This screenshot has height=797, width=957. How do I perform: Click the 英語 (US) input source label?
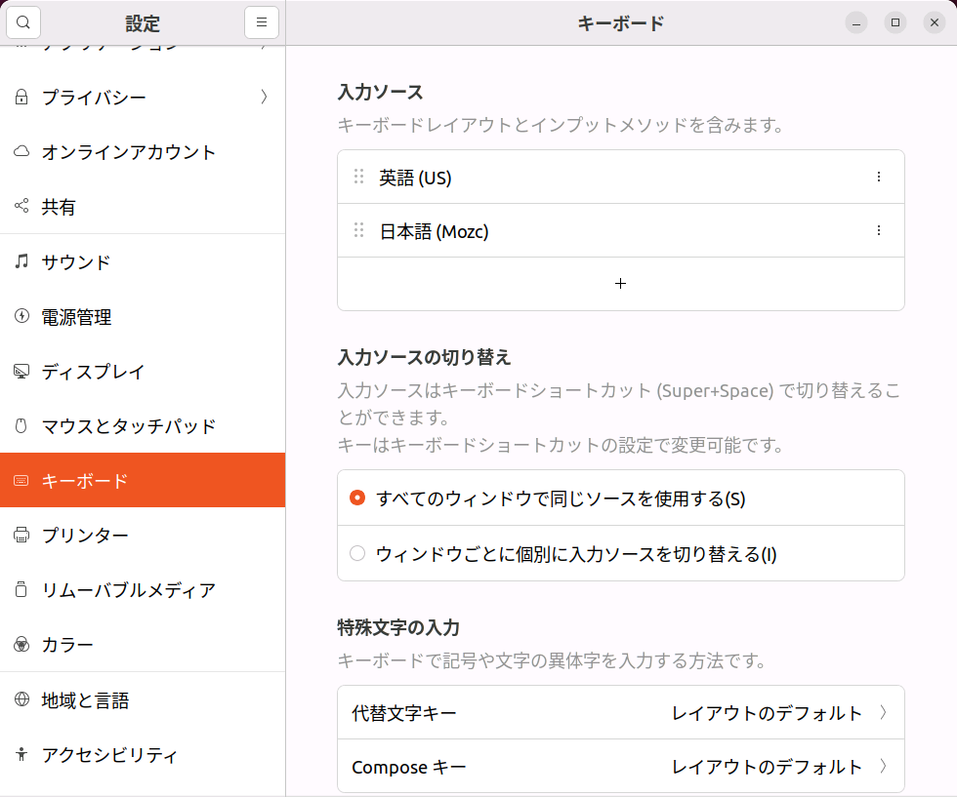(x=415, y=178)
